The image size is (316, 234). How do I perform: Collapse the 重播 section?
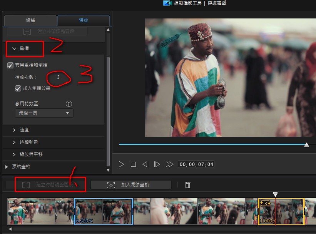[14, 48]
